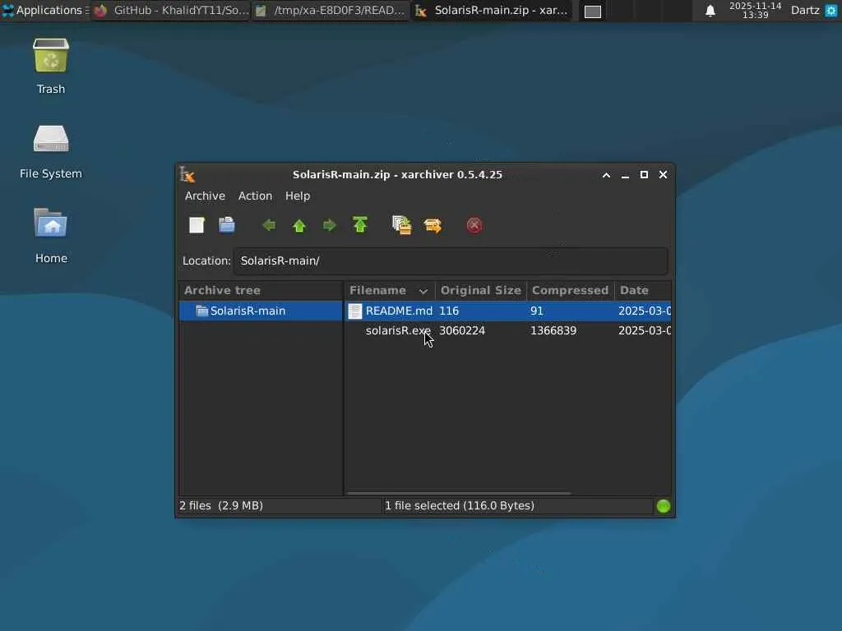Click README.md original size 116
This screenshot has width=842, height=631.
coord(449,311)
